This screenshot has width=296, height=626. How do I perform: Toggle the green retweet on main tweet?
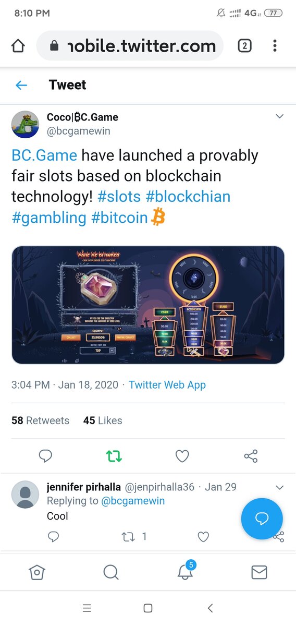(114, 456)
